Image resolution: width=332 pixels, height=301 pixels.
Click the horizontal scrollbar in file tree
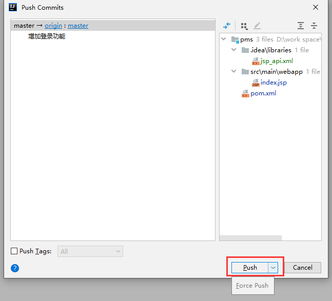250,238
